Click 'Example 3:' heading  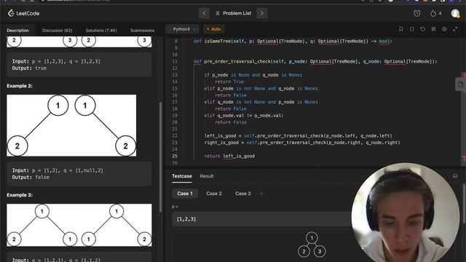point(20,195)
